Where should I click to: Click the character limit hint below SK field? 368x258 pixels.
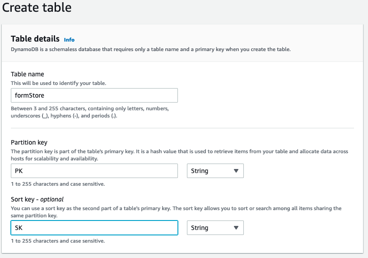(x=57, y=241)
